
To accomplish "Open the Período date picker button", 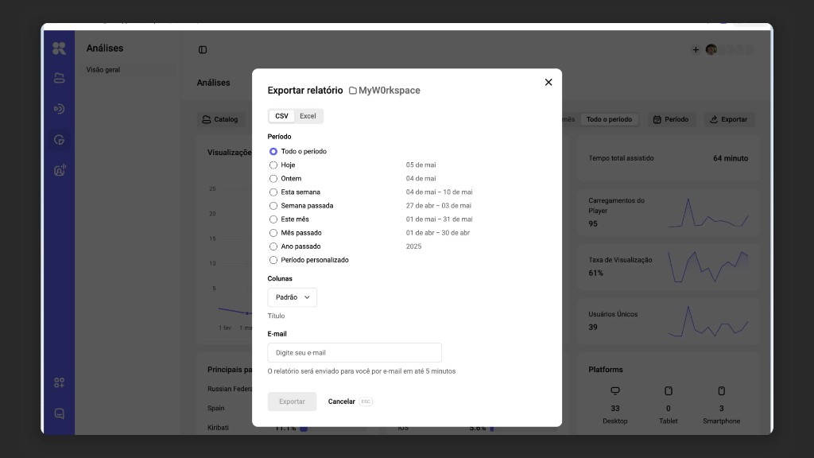I will 671,119.
